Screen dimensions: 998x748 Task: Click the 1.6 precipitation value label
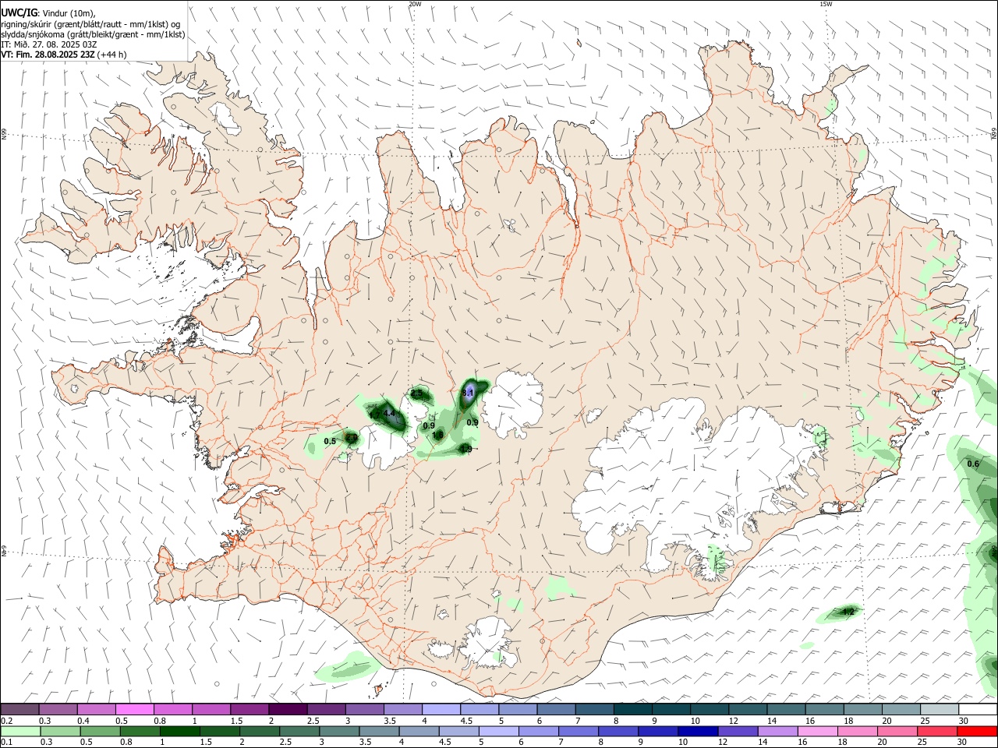(x=438, y=435)
